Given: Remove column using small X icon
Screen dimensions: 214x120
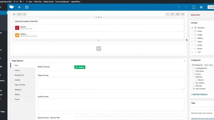Looking at the screenshot, I should 101,17.
